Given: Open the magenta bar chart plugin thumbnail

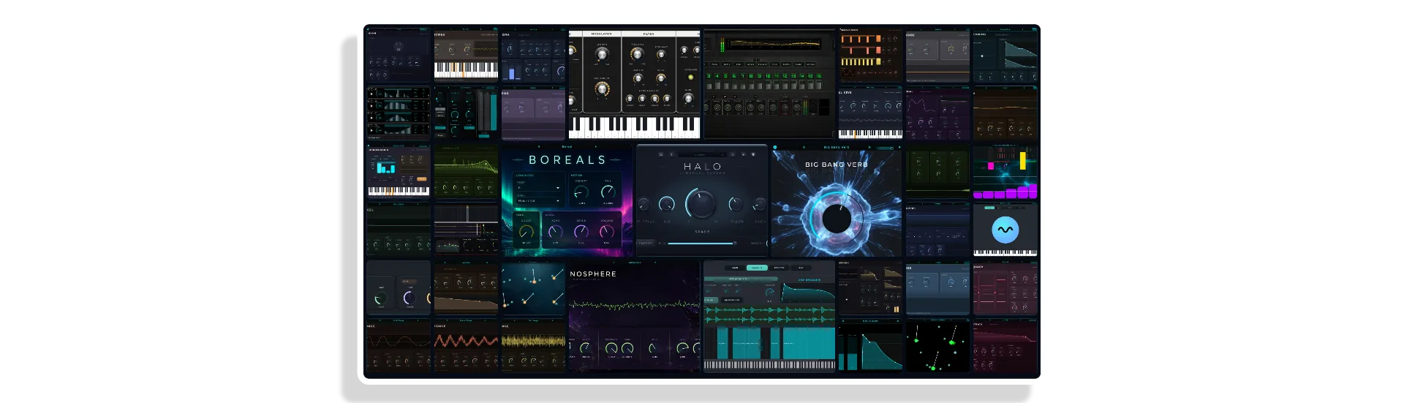Looking at the screenshot, I should pyautogui.click(x=1005, y=173).
